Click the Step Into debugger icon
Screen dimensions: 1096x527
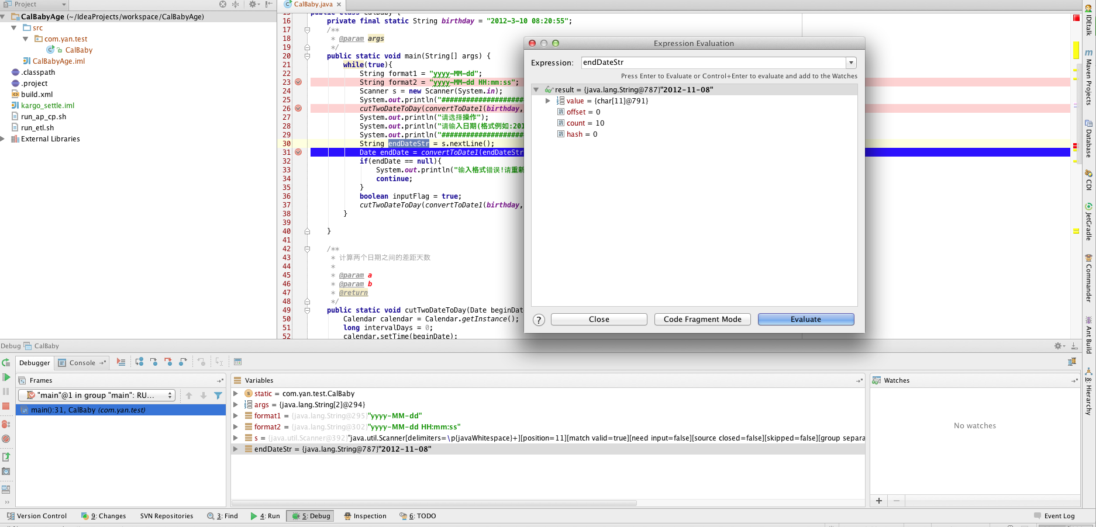(154, 362)
